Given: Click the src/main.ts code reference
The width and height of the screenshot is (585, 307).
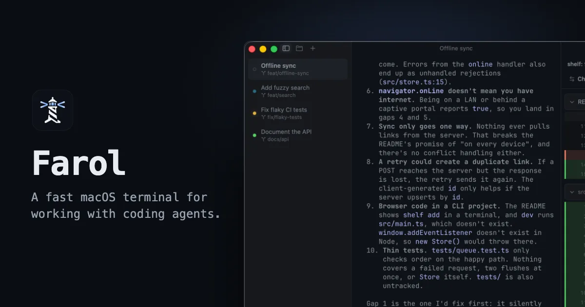Looking at the screenshot, I should click(x=400, y=224).
